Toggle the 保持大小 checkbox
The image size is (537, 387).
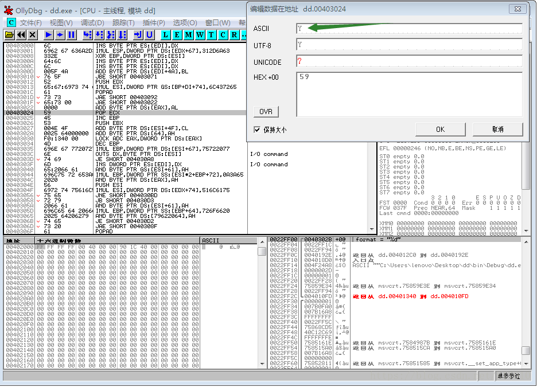pyautogui.click(x=257, y=130)
